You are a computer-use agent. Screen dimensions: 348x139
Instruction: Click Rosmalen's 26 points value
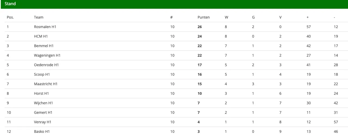point(200,27)
